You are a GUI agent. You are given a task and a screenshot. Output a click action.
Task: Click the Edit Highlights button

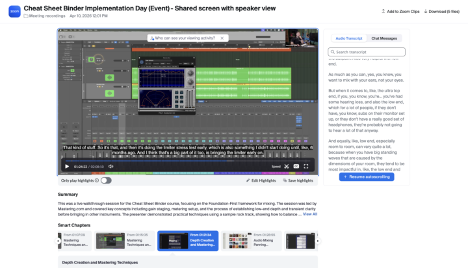261,180
